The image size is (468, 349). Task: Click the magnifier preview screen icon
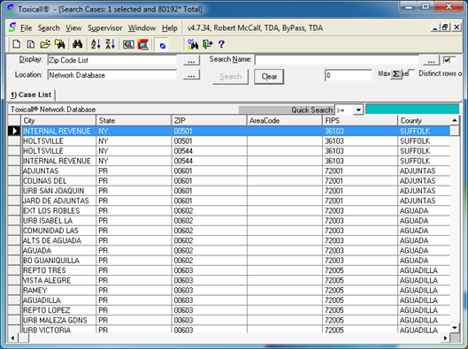pyautogui.click(x=128, y=44)
